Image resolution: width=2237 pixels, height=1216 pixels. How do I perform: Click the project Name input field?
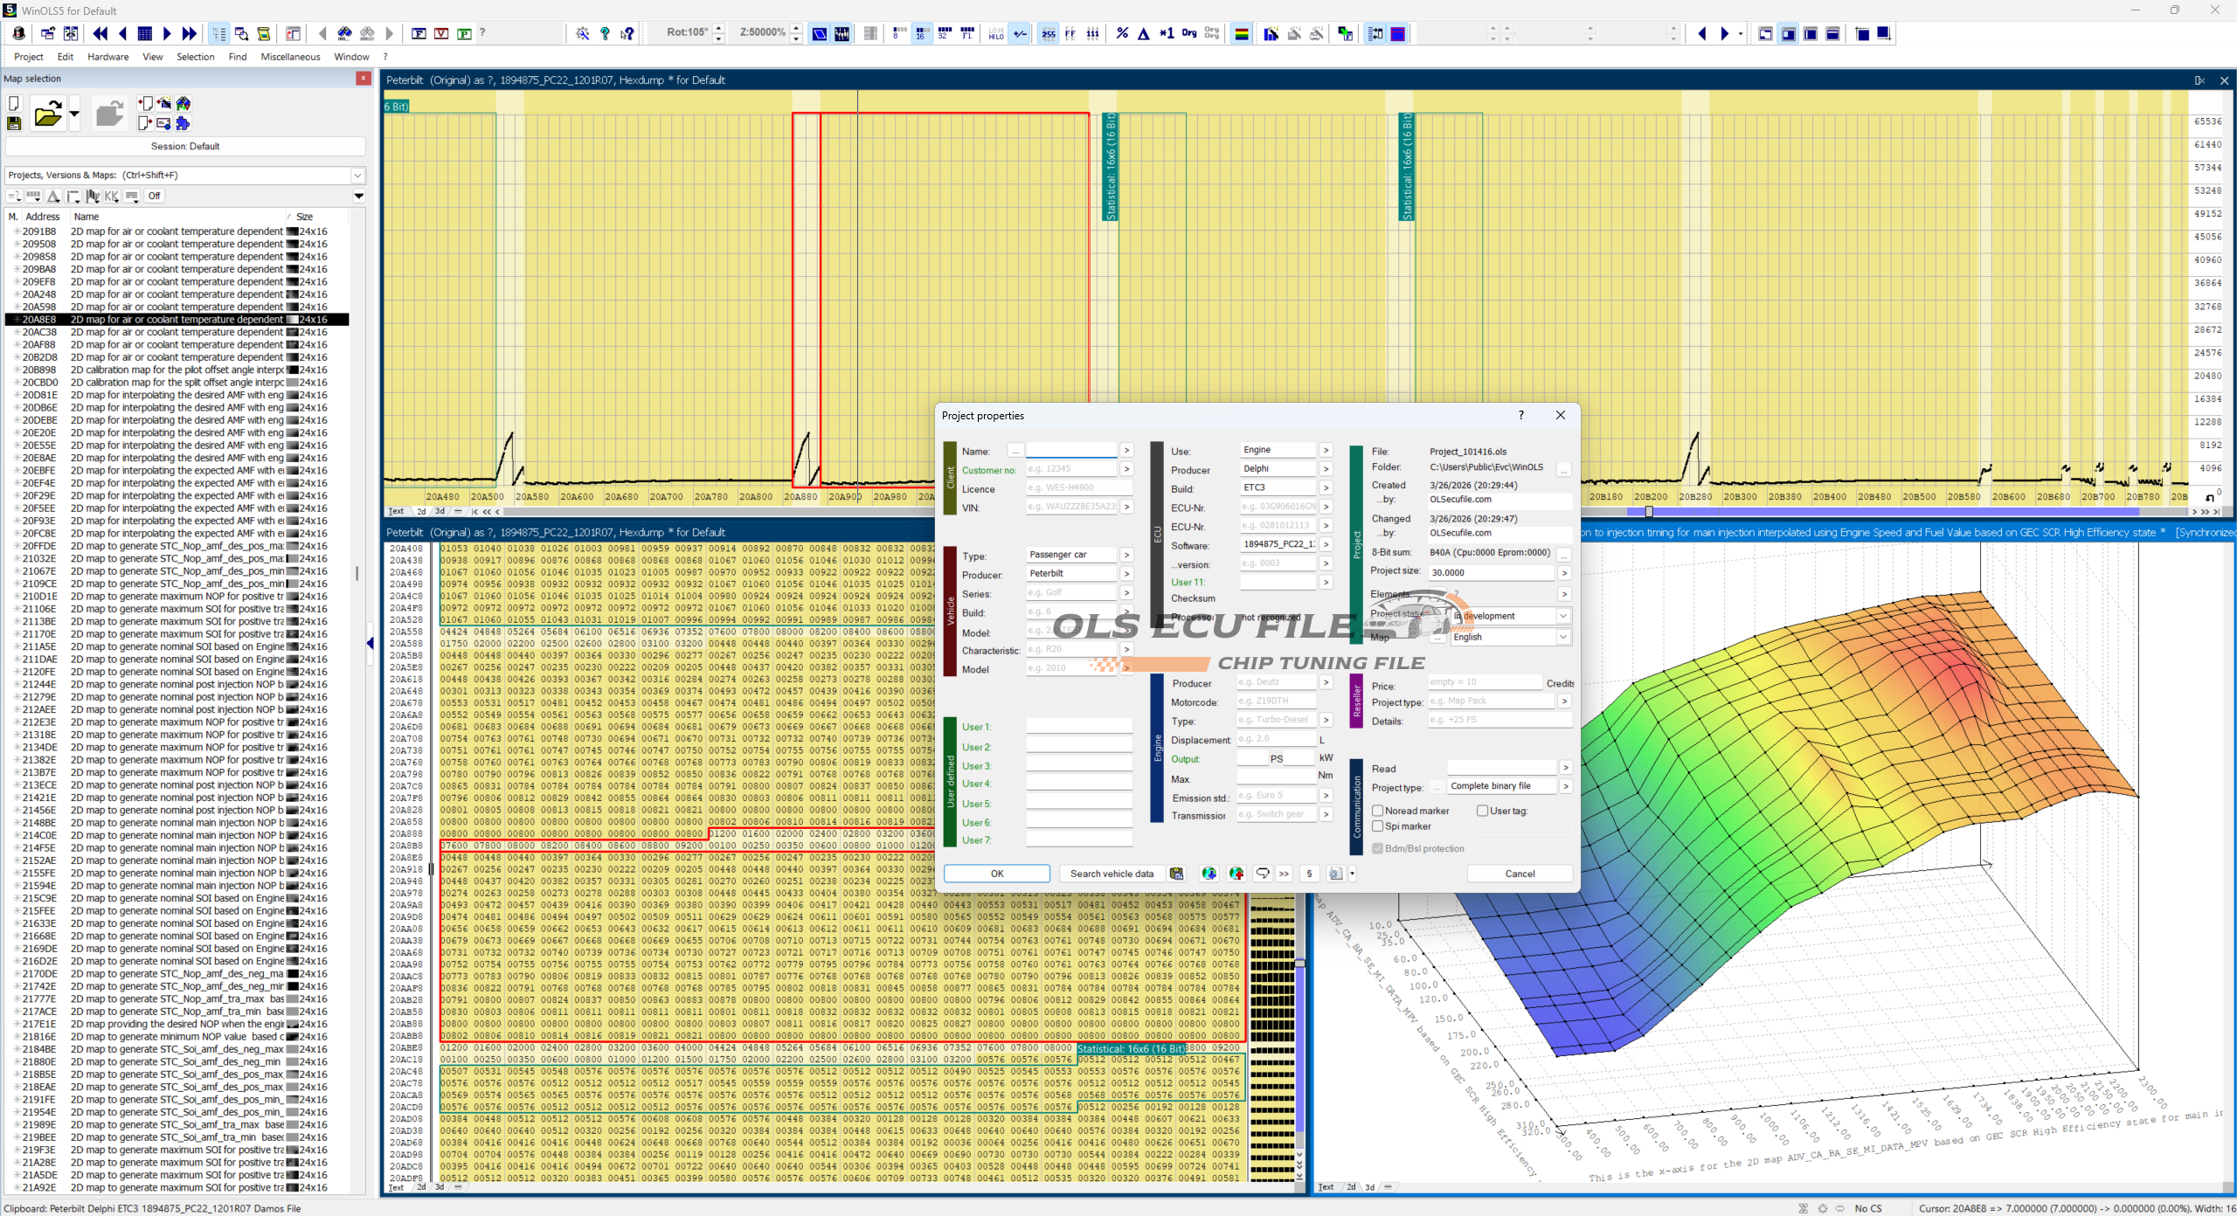click(1070, 450)
